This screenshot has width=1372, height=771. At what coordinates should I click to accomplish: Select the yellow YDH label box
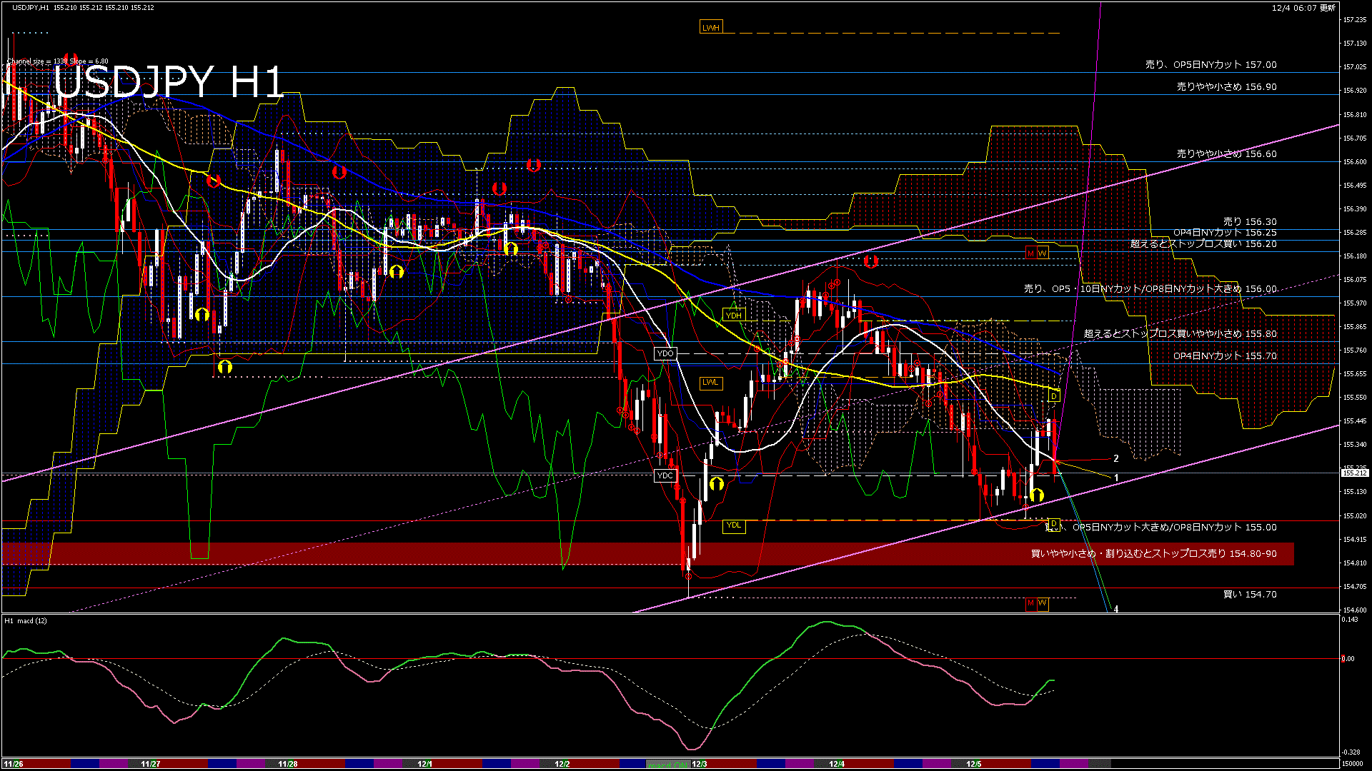click(734, 315)
